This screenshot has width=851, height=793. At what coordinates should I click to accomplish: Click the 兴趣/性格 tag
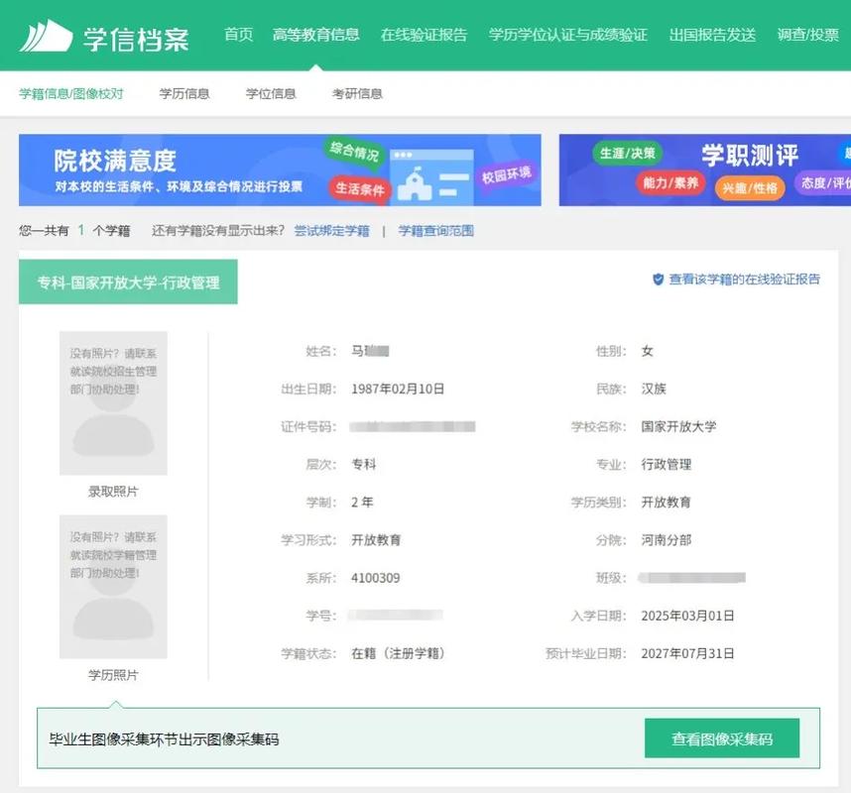click(750, 187)
